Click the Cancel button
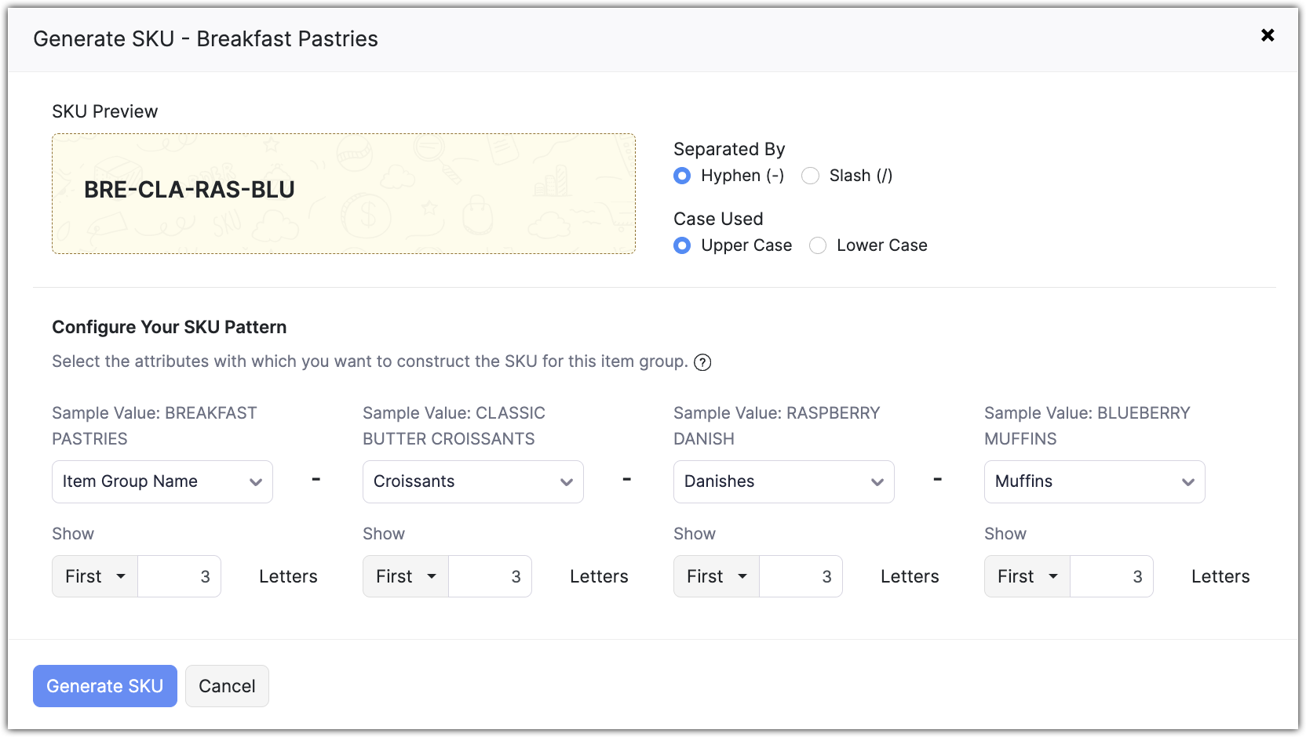The width and height of the screenshot is (1306, 737). click(x=227, y=686)
